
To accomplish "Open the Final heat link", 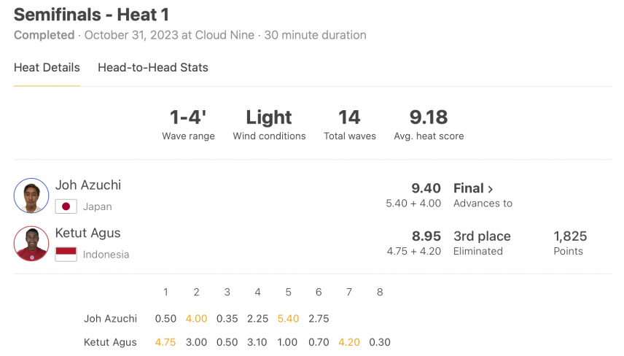I will pyautogui.click(x=473, y=188).
